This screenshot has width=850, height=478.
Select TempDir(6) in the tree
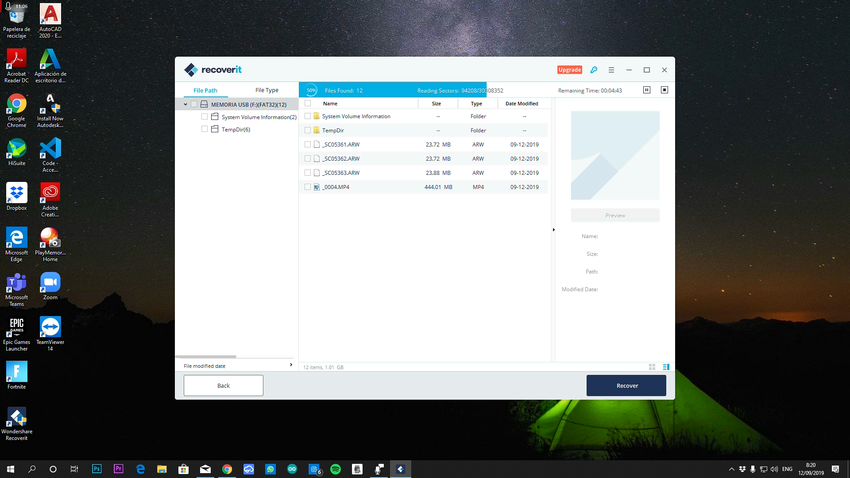coord(236,129)
